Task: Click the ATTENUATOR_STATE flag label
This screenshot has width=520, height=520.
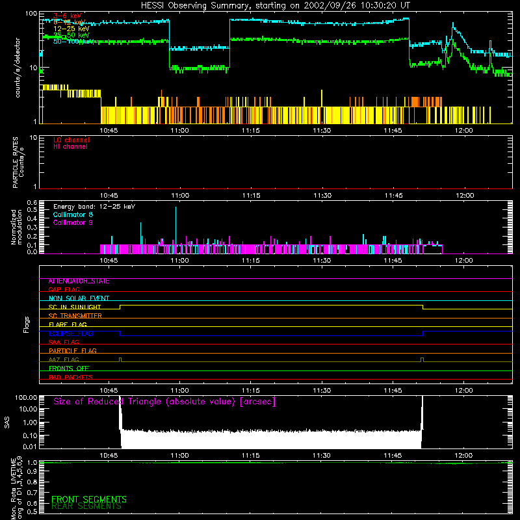Action: [x=79, y=281]
